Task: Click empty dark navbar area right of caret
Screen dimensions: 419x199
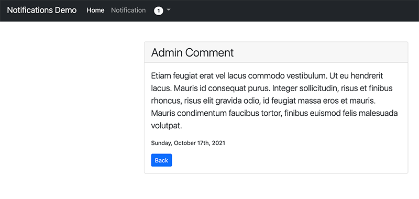Action: (294, 10)
